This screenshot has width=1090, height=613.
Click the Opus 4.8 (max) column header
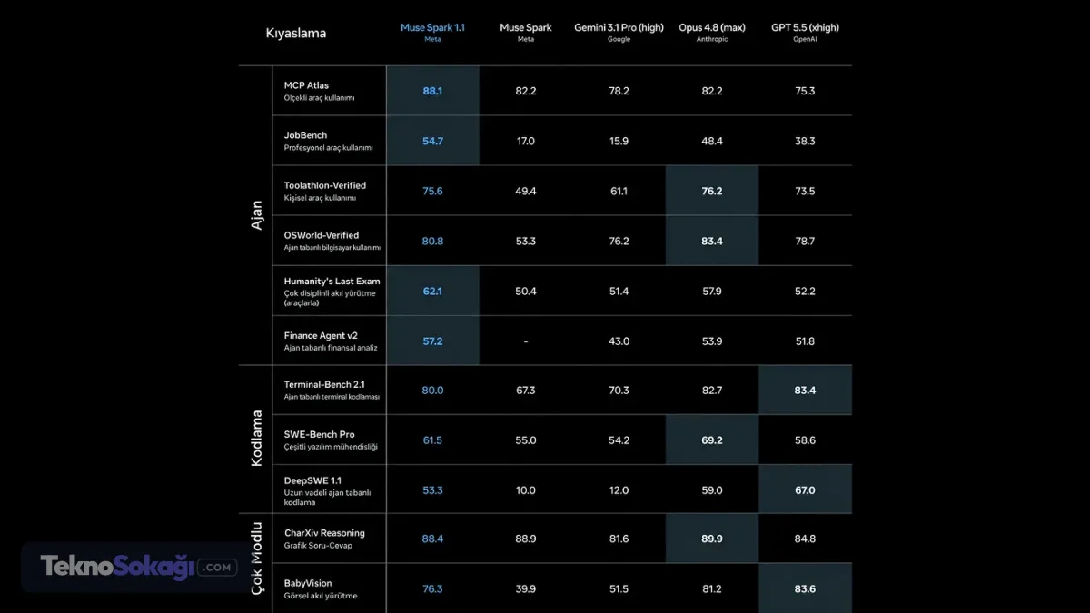click(x=712, y=32)
